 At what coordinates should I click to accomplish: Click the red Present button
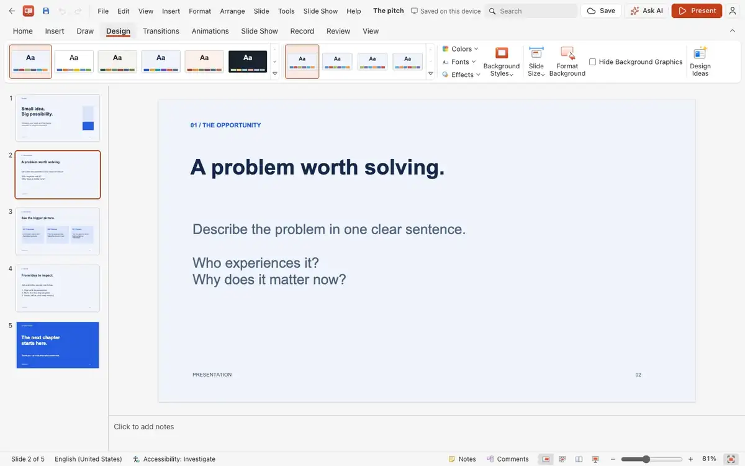click(697, 11)
